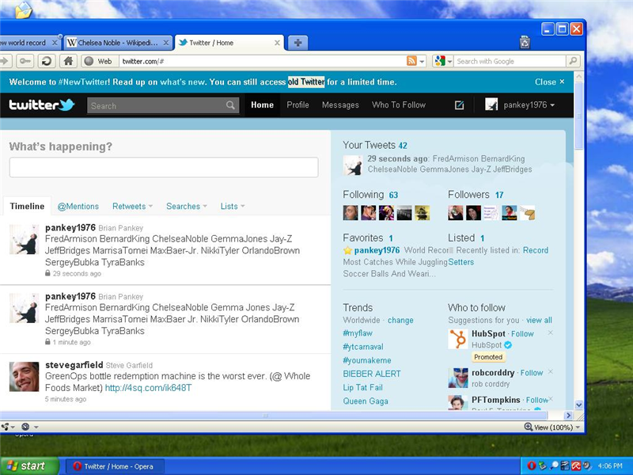This screenshot has width=633, height=475.
Task: Click the first Following avatar thumbnail
Action: coord(351,213)
